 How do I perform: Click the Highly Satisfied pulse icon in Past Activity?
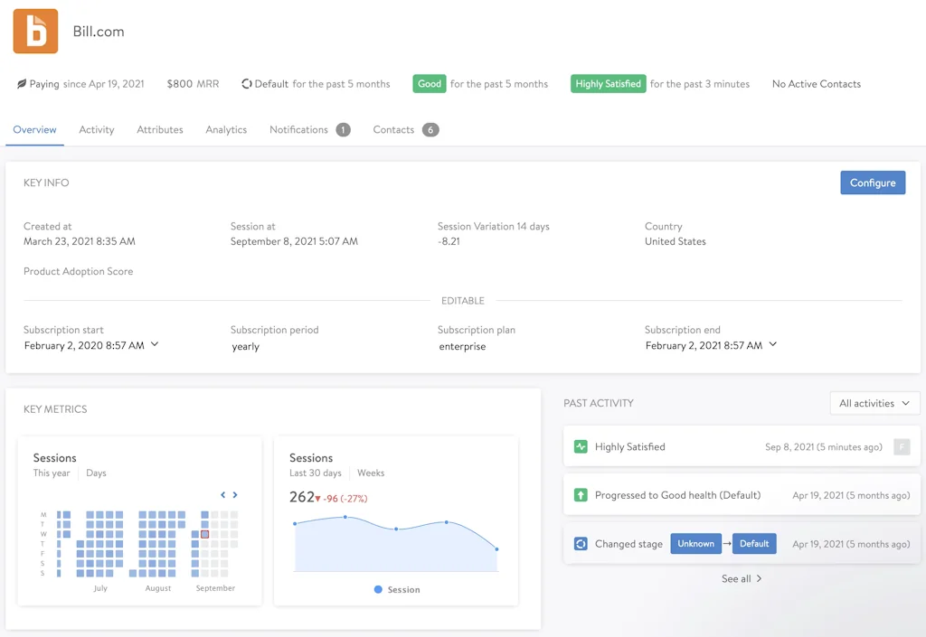pos(581,446)
